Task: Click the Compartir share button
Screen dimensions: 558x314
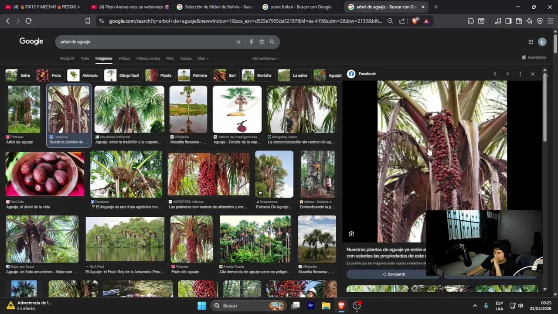Action: [x=394, y=274]
